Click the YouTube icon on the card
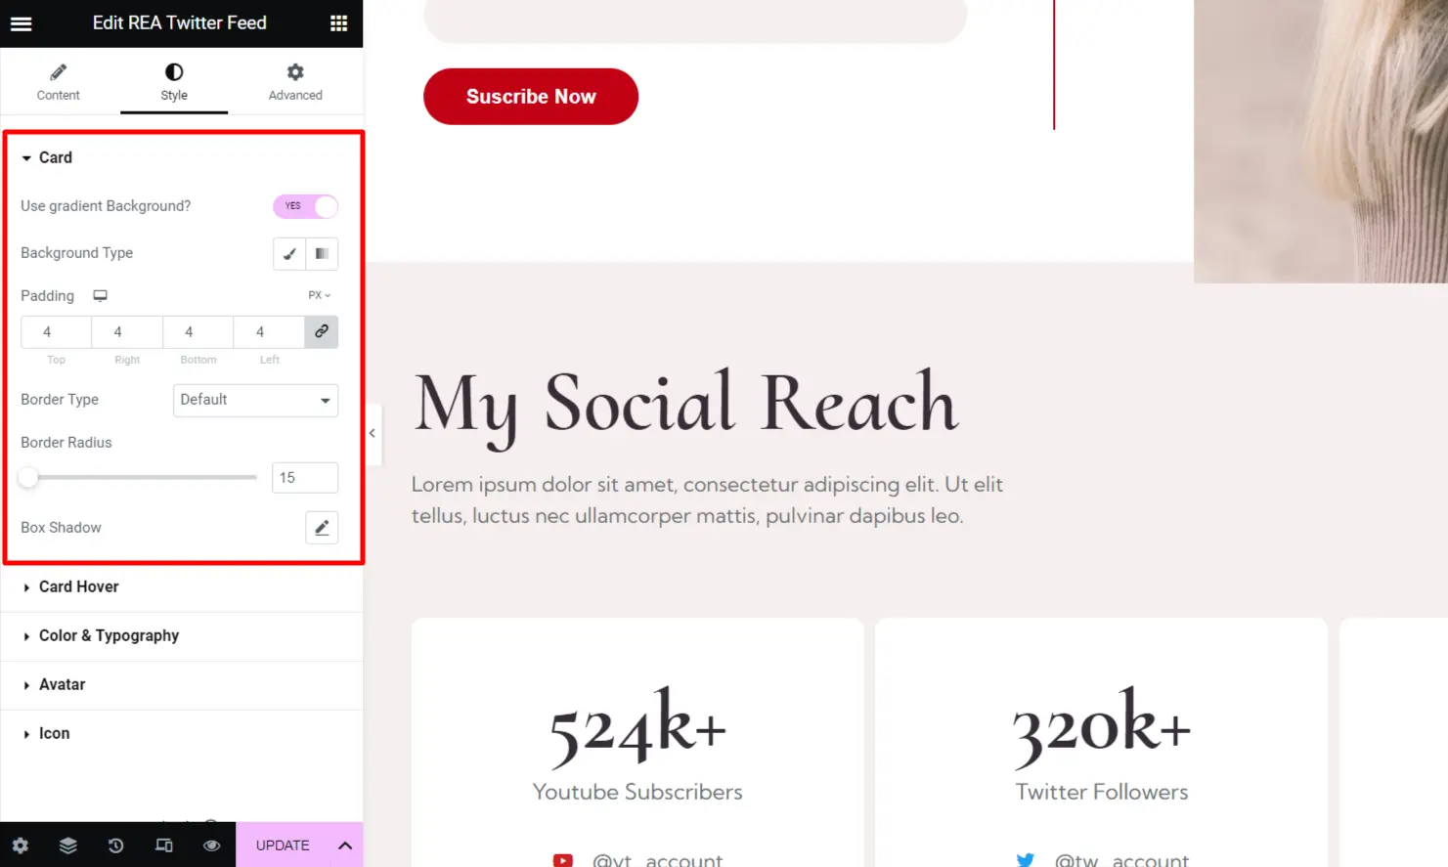 (x=563, y=860)
